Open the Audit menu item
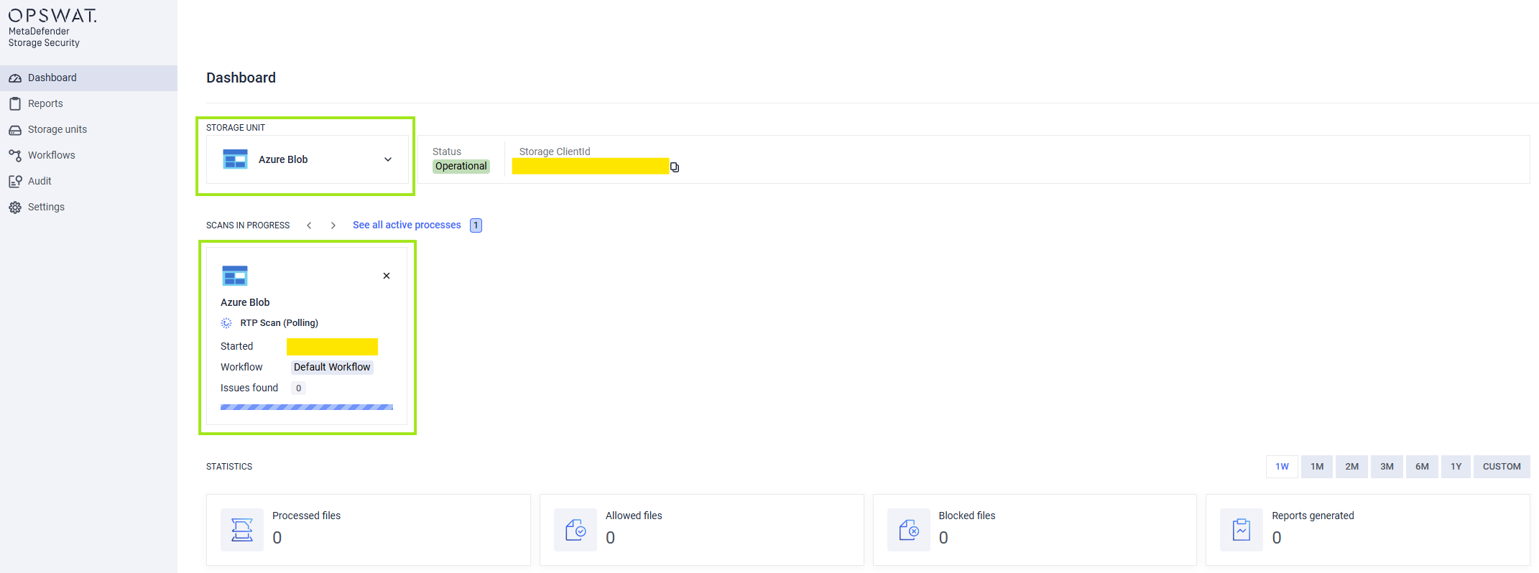The width and height of the screenshot is (1539, 573). [88, 182]
